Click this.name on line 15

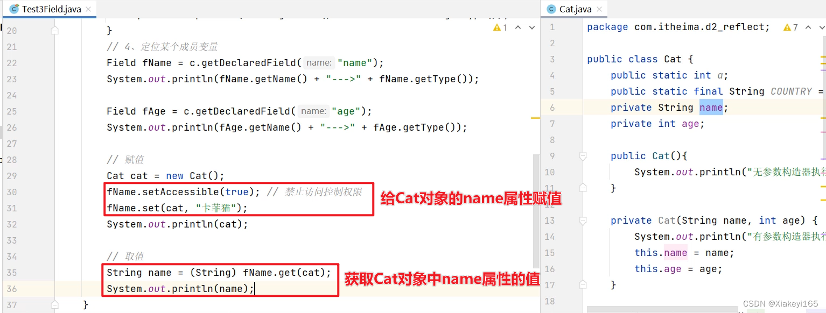coord(661,253)
